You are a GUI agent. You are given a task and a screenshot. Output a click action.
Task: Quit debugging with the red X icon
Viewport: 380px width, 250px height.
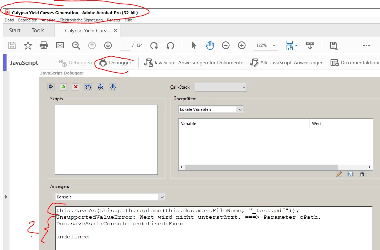click(x=76, y=87)
